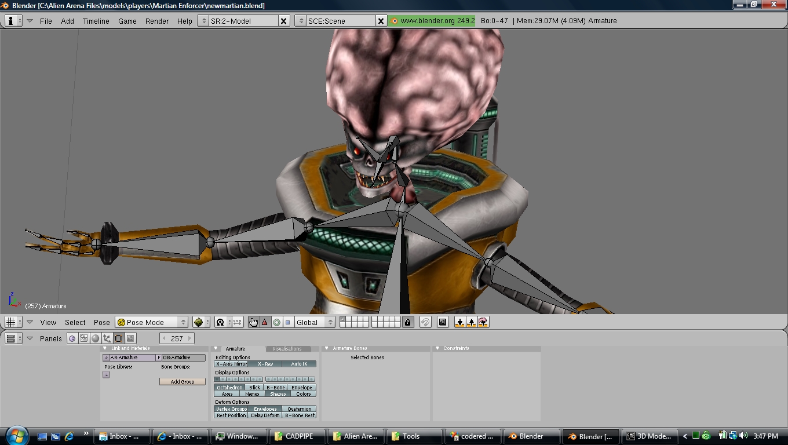788x445 pixels.
Task: Click the frame number 257 field
Action: pyautogui.click(x=177, y=338)
